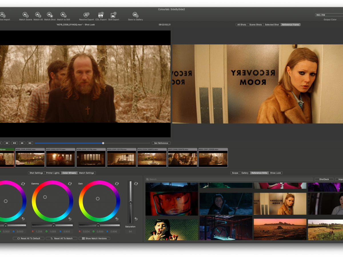Click the Match Scene AI icon

[25, 15]
